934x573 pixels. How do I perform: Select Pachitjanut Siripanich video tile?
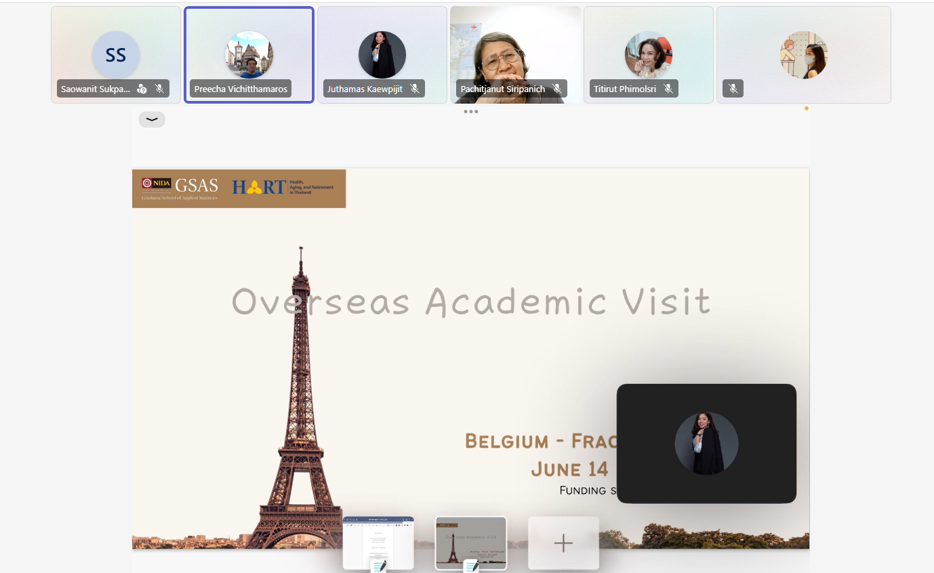(x=515, y=55)
